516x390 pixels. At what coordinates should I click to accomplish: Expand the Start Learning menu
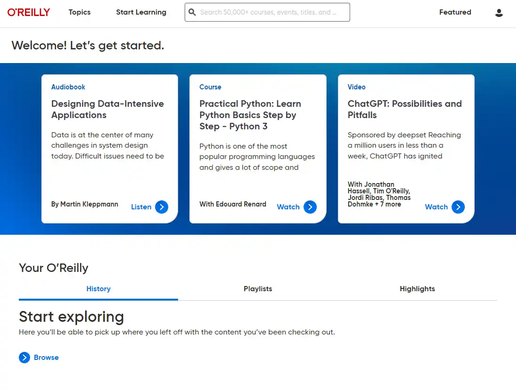pos(141,12)
